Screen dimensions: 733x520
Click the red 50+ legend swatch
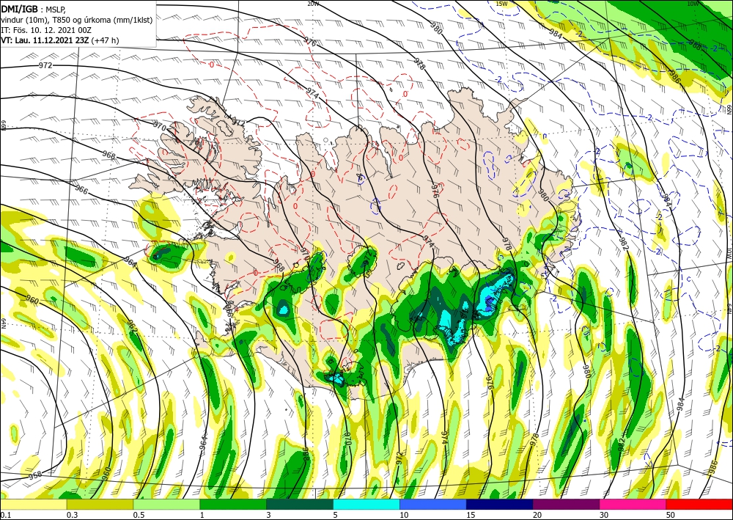tap(699, 505)
